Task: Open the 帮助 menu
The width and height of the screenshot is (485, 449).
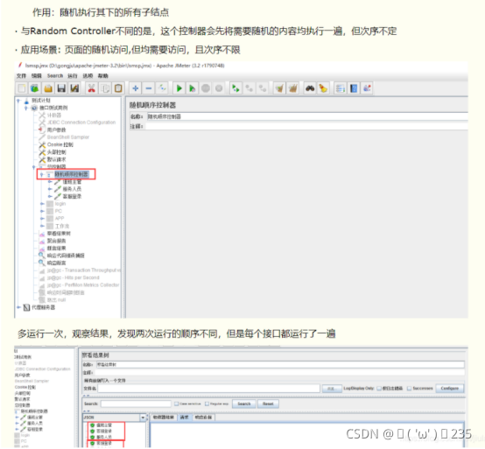Action: coord(103,76)
